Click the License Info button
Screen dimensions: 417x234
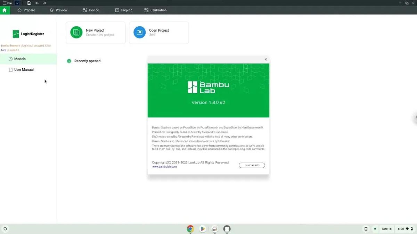pyautogui.click(x=252, y=165)
